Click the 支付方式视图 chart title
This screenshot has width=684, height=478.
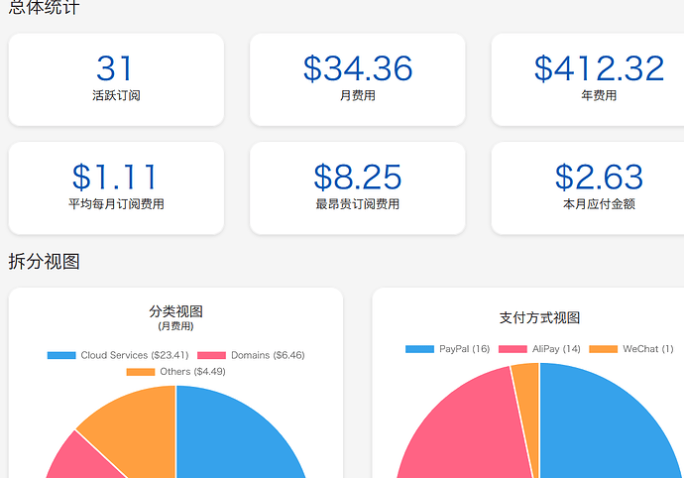[x=539, y=317]
